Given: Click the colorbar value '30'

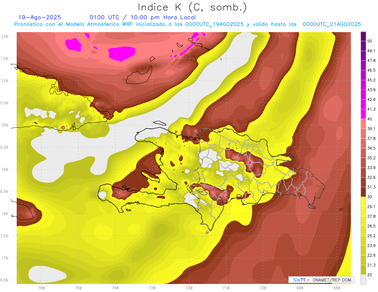Looking at the screenshot, I should point(370,197).
